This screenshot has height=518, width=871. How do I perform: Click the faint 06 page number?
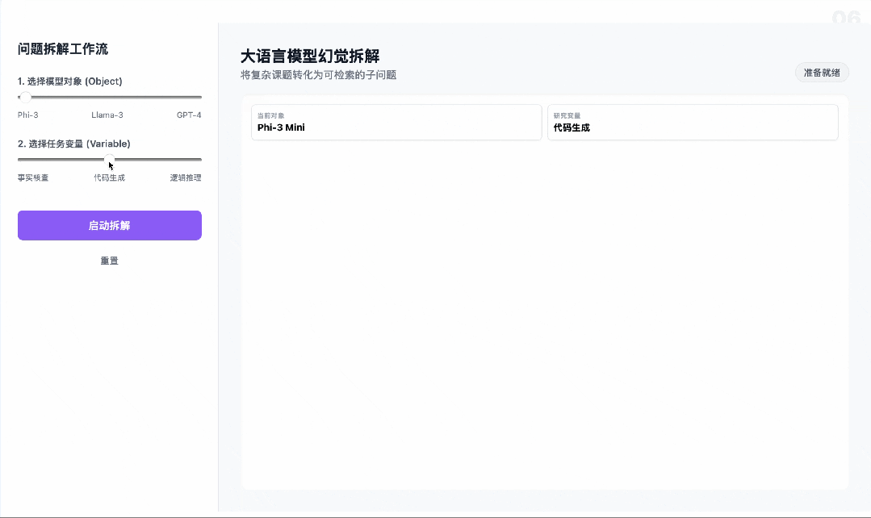tap(846, 18)
